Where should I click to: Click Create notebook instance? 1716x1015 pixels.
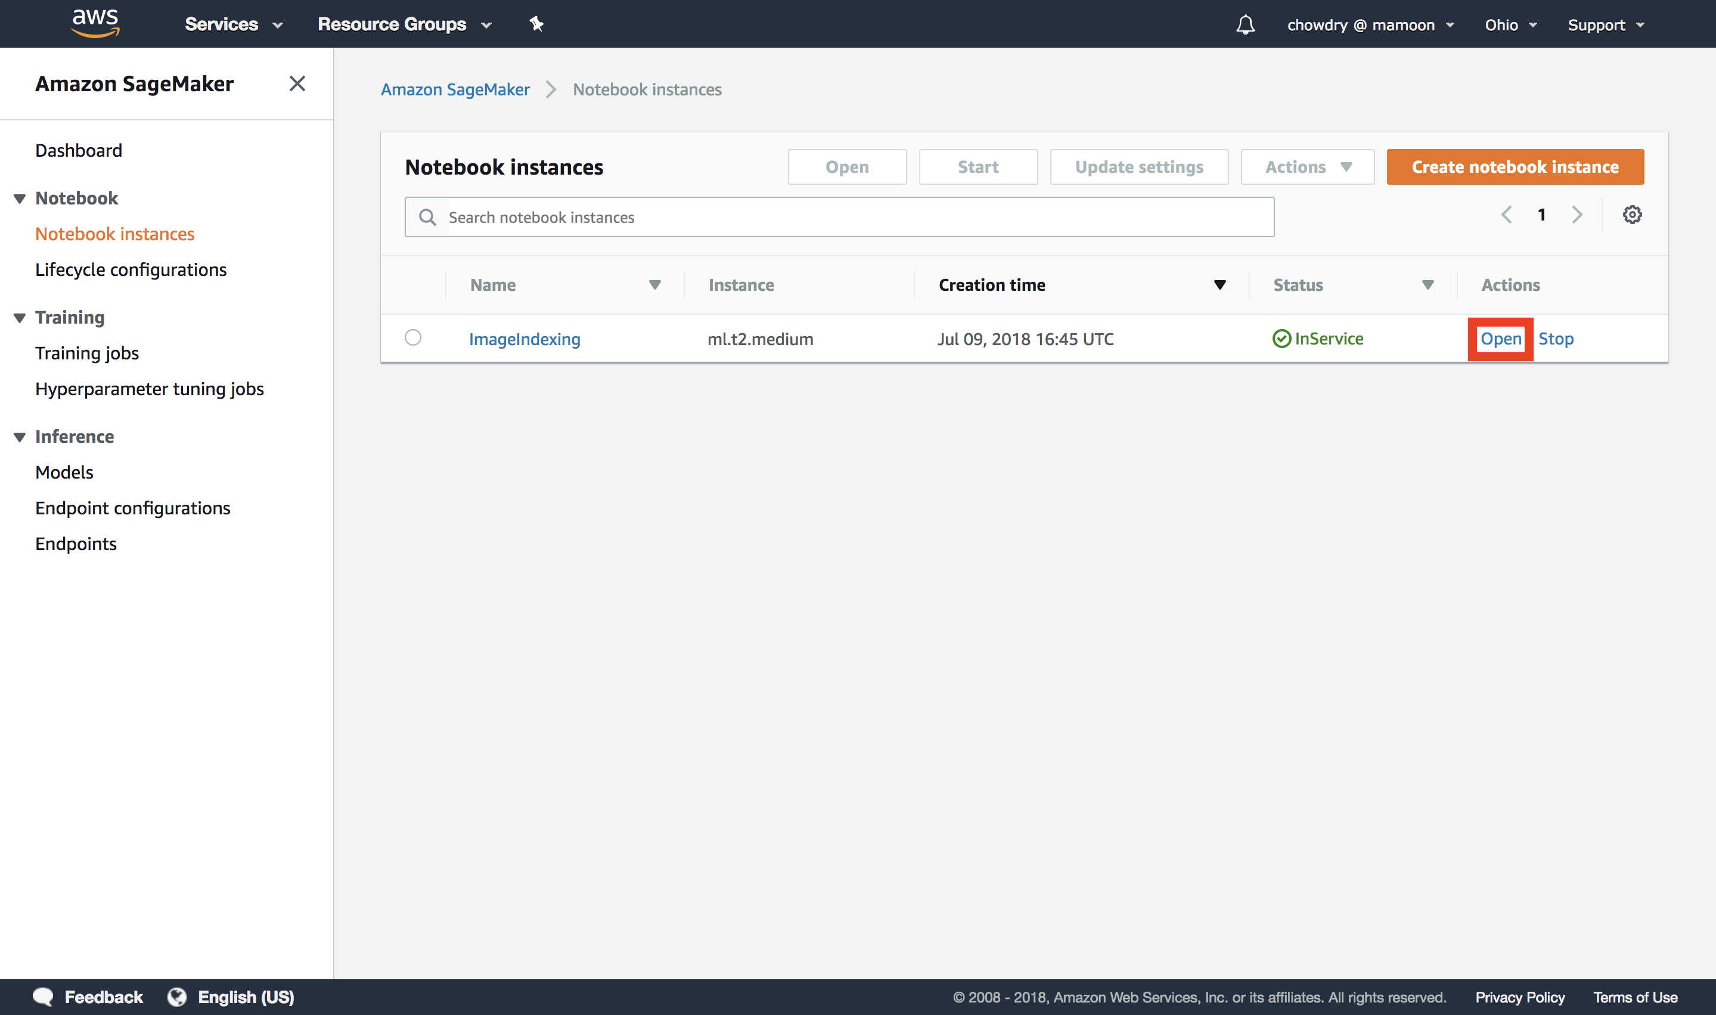click(x=1513, y=166)
